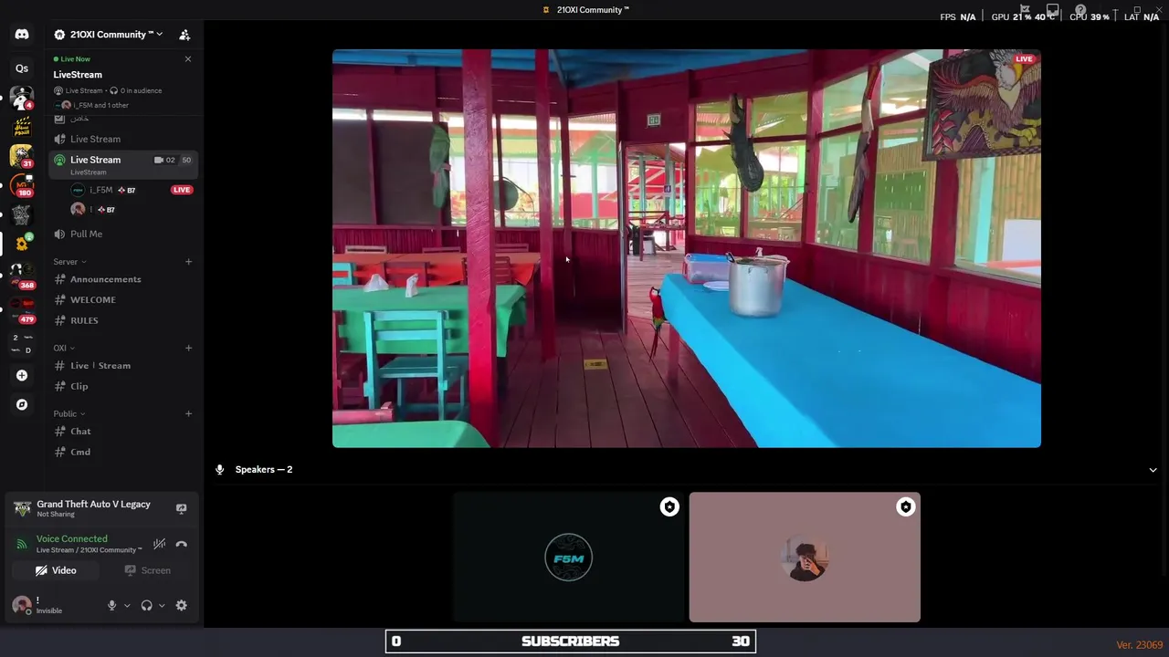Join the upper Live Stream voice channel
Viewport: 1169px width, 657px height.
pyautogui.click(x=123, y=139)
